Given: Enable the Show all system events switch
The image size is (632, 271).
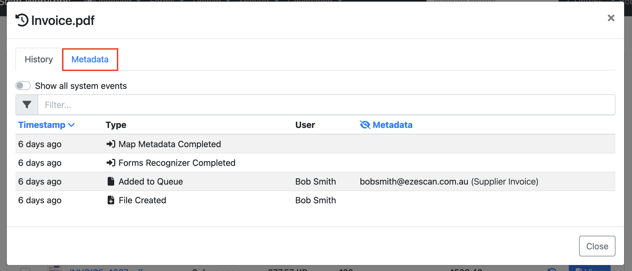Looking at the screenshot, I should (x=23, y=86).
